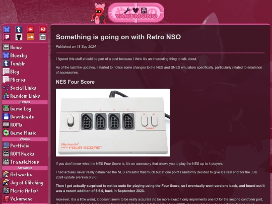
Task: Select Social Links in sidebar
Action: coord(25,88)
